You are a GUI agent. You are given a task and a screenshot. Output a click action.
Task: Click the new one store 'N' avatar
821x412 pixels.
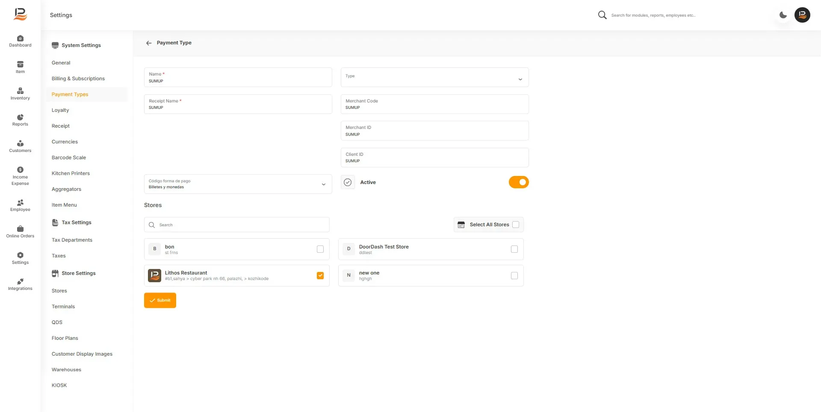tap(348, 275)
